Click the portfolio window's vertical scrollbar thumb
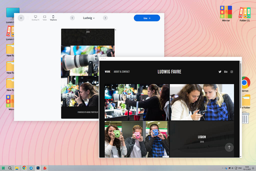 [x=240, y=86]
